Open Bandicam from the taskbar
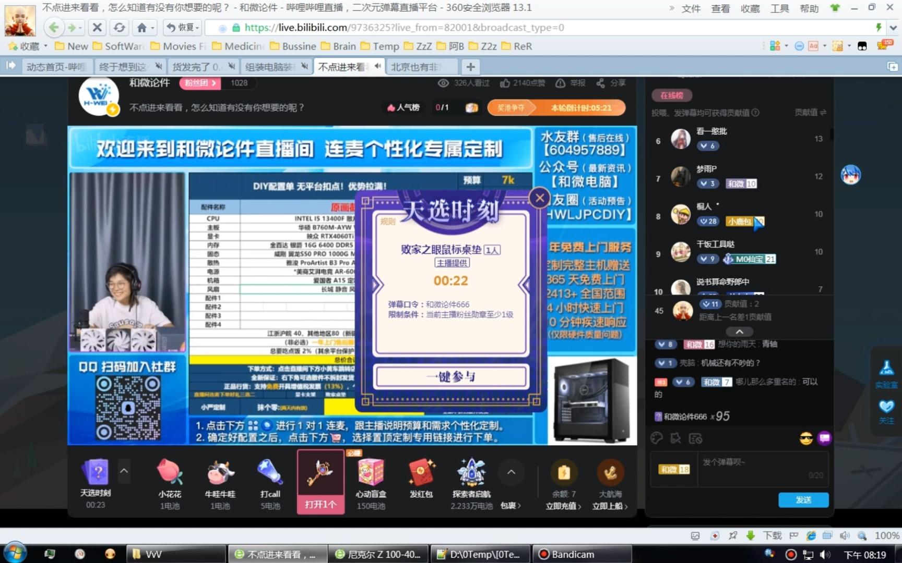The width and height of the screenshot is (902, 563). 582,554
